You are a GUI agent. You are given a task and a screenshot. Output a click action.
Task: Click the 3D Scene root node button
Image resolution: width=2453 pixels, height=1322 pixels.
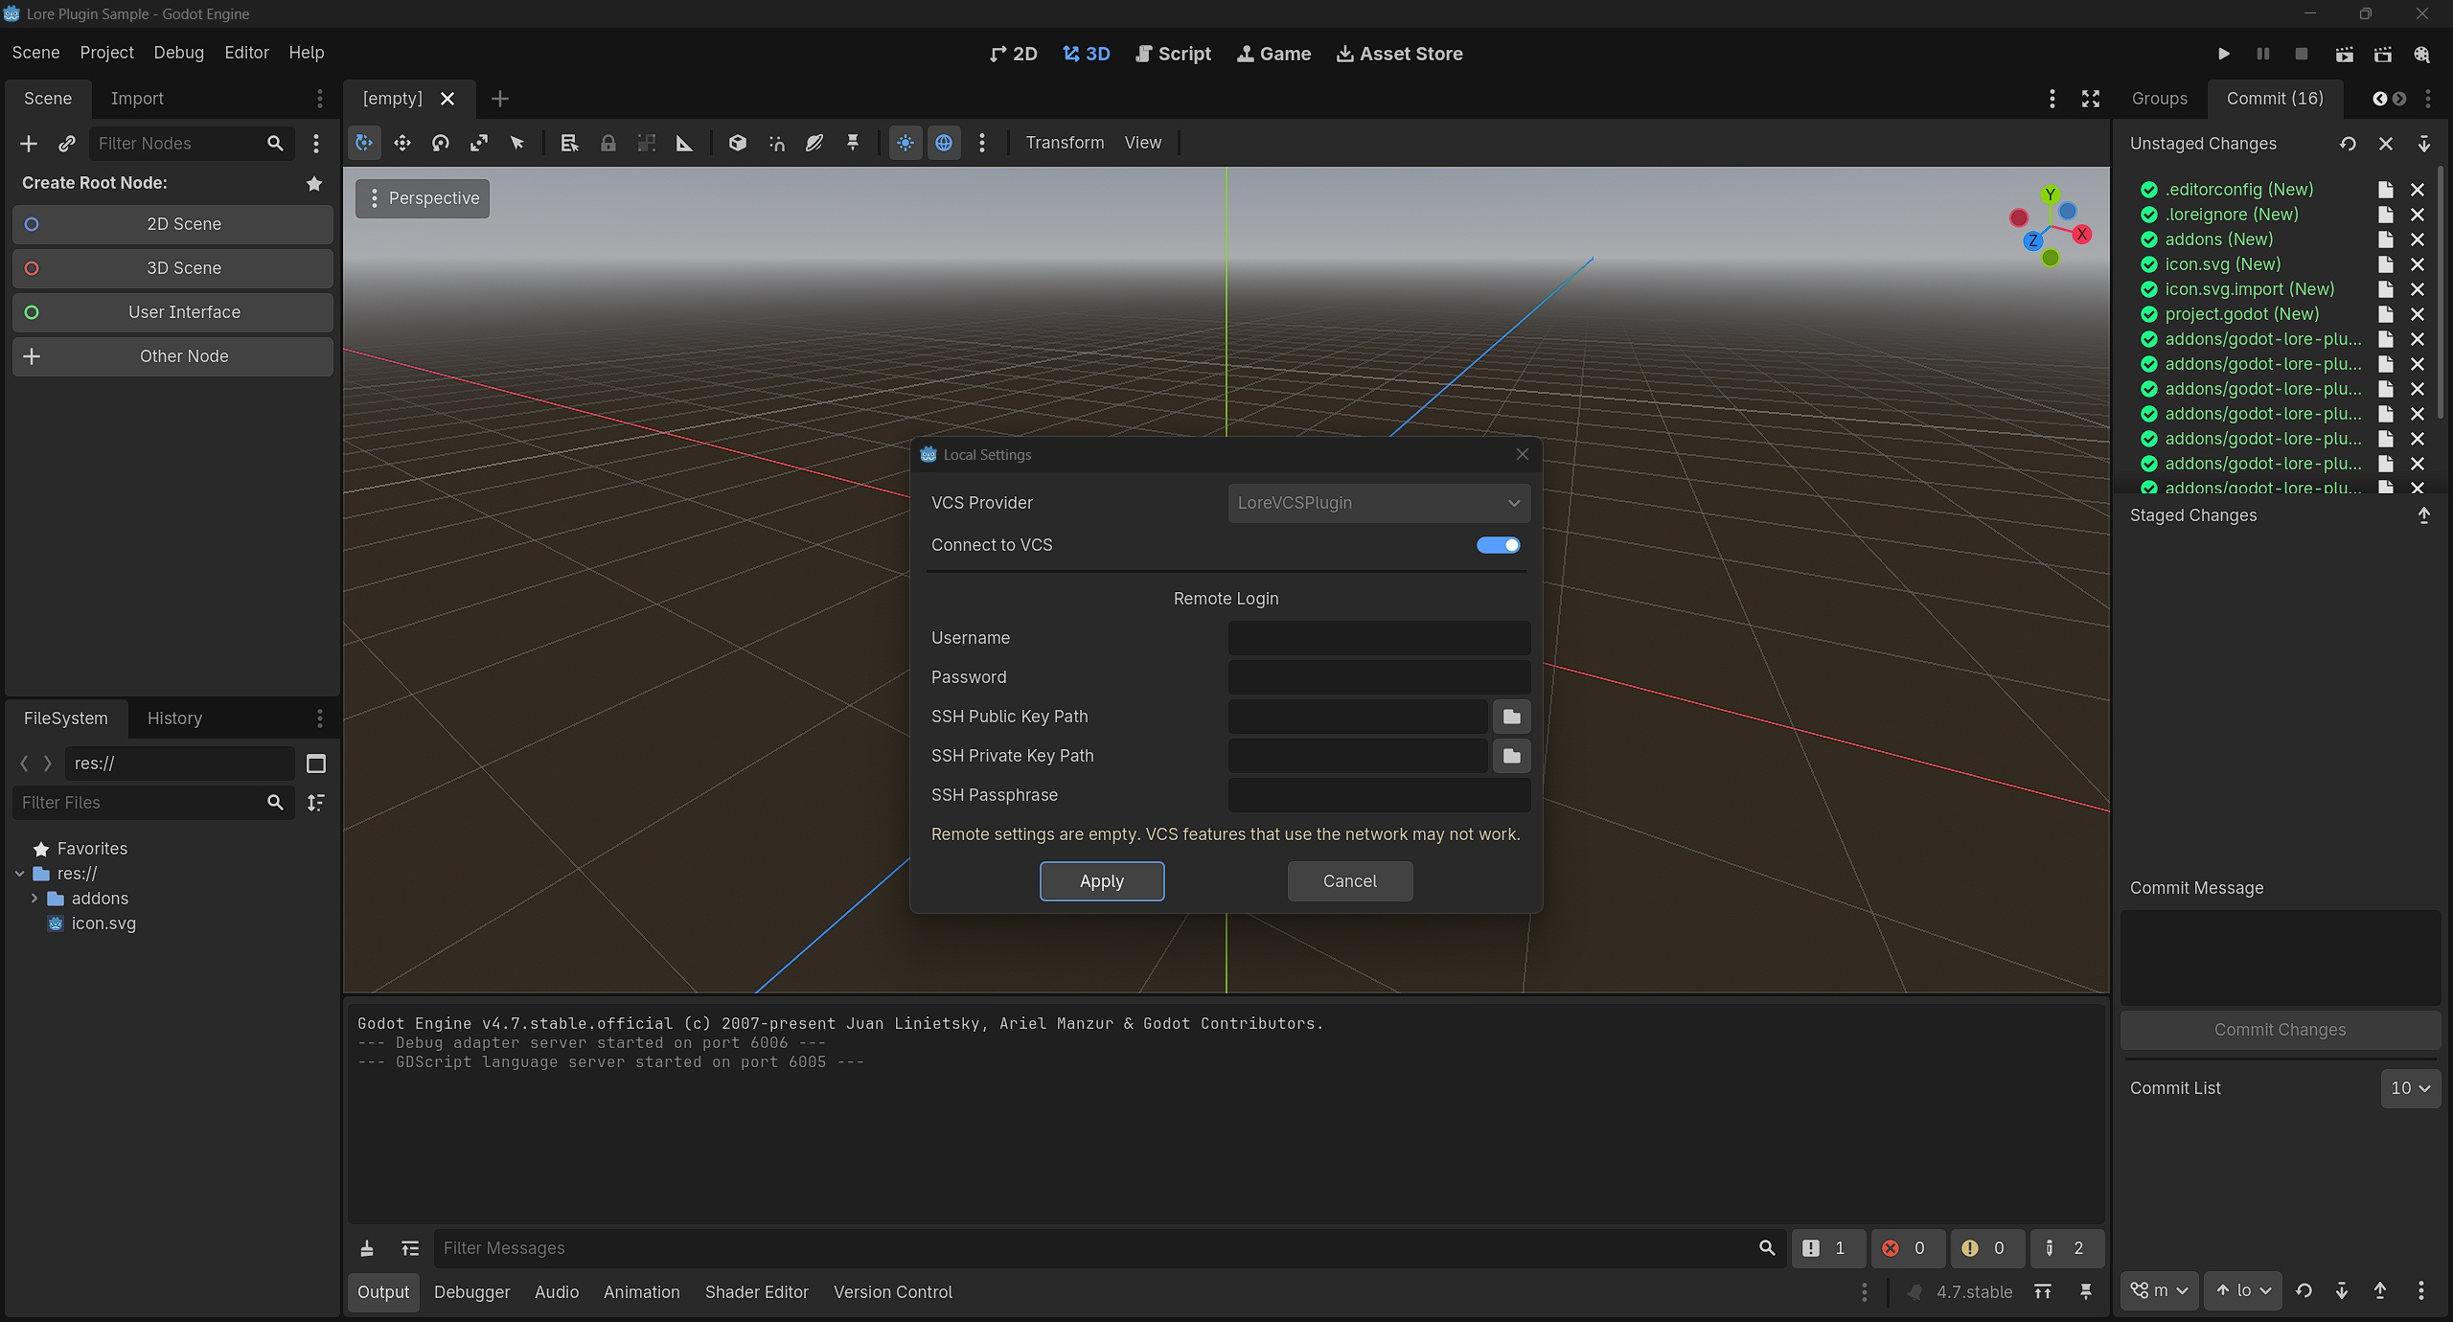172,268
